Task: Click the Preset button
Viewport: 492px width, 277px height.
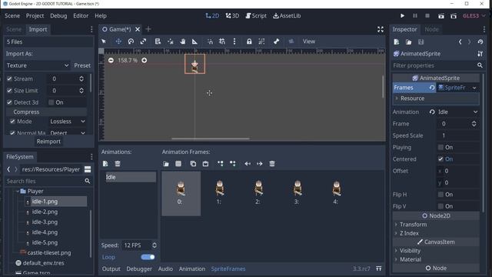Action: click(x=82, y=65)
